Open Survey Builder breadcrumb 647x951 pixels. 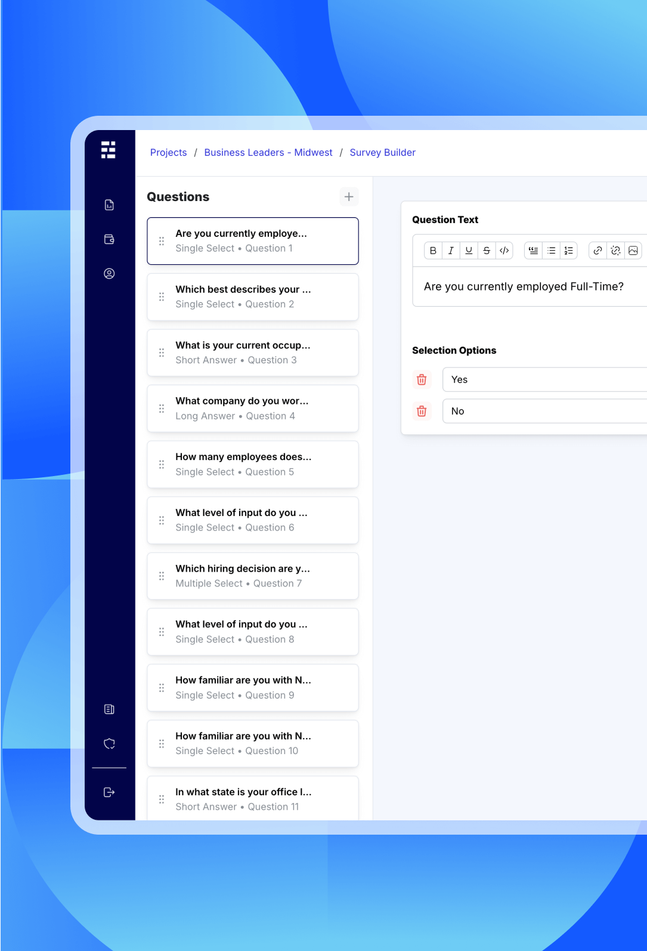[x=383, y=153]
